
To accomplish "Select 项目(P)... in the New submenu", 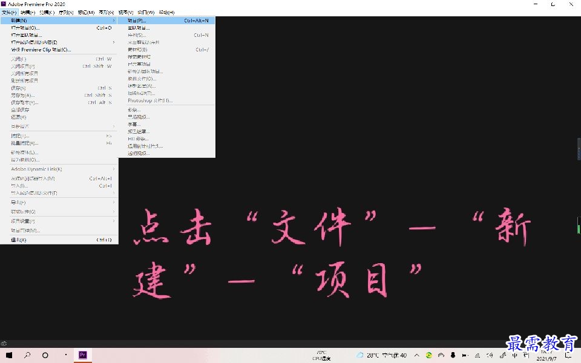I will [166, 21].
